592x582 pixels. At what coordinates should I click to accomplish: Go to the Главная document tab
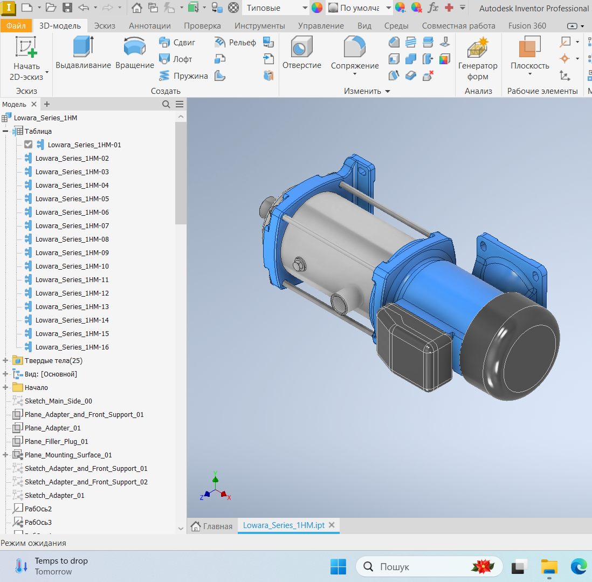pos(212,526)
